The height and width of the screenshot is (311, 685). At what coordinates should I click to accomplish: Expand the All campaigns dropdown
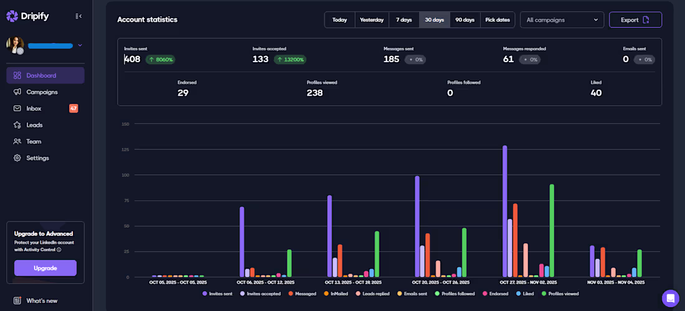coord(562,20)
